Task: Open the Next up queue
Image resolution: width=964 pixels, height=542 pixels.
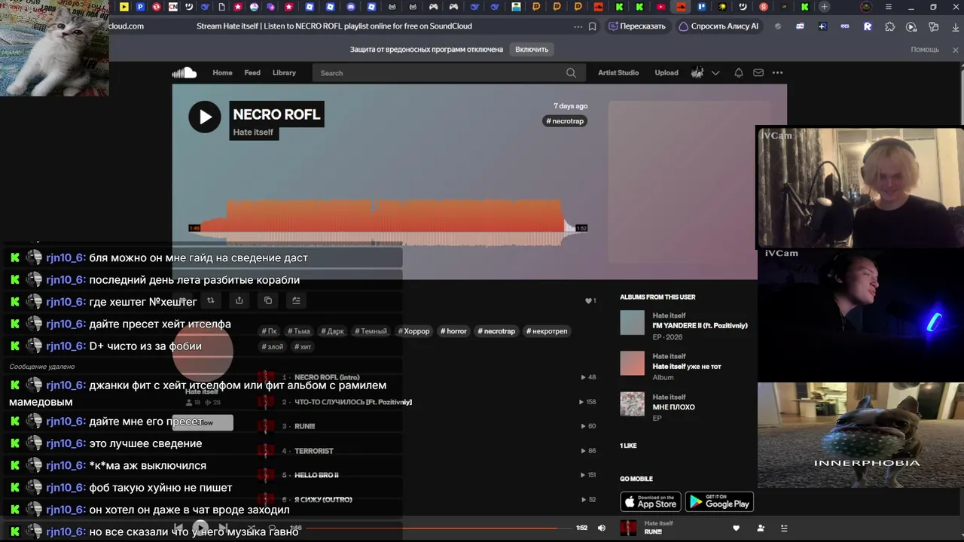Action: click(784, 528)
